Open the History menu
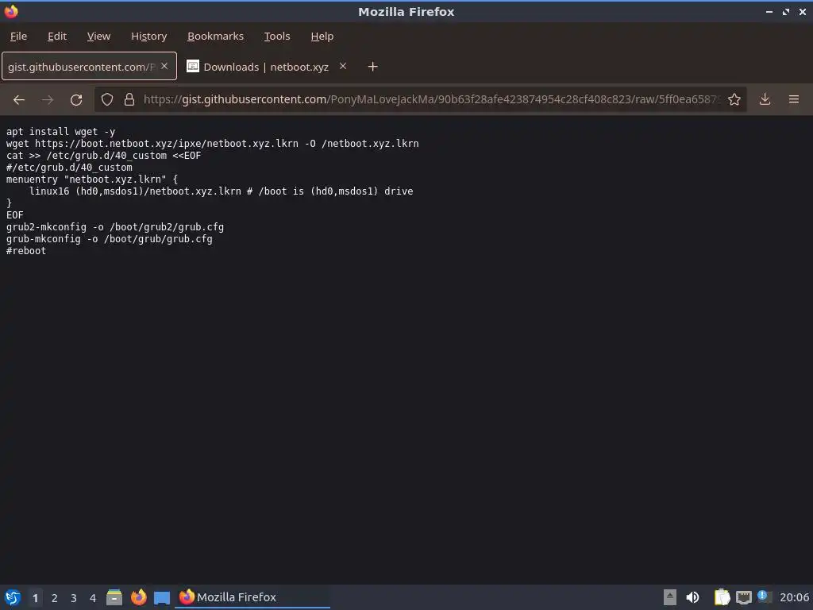 [148, 37]
